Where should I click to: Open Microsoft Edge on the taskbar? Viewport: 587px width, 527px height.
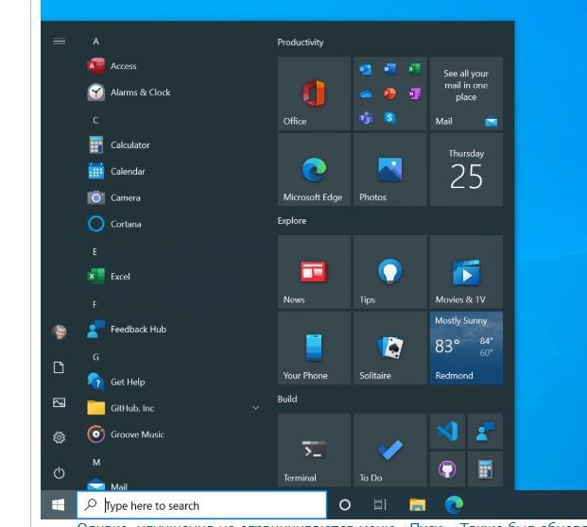click(454, 505)
